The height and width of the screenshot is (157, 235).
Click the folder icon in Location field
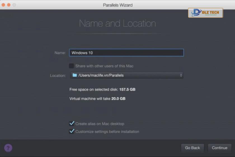point(75,75)
